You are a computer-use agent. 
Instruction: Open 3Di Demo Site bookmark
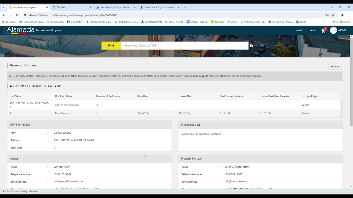[174, 22]
